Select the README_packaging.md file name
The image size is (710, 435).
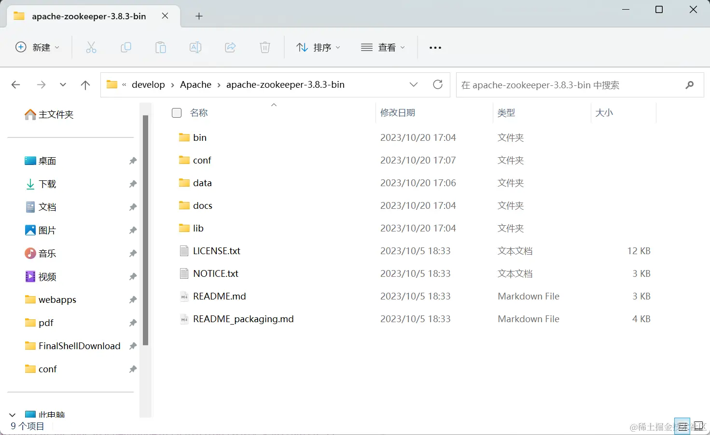(243, 319)
